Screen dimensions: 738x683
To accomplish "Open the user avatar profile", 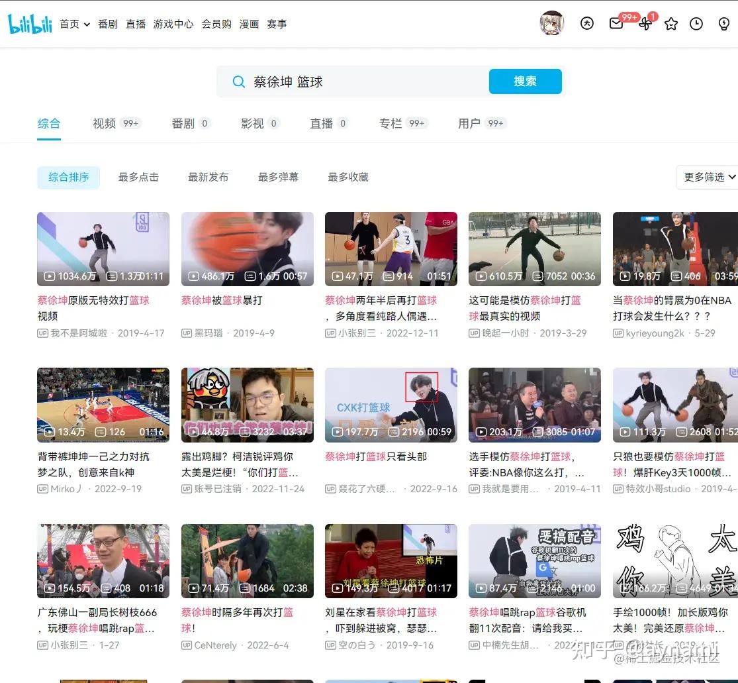I will tap(551, 24).
